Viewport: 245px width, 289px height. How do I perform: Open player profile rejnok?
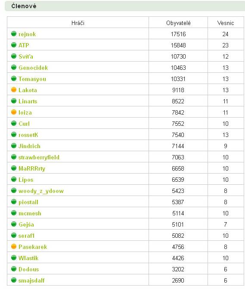[27, 34]
